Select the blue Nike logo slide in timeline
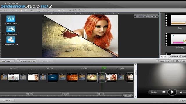Screen dimensions: 186x104 click(x=53, y=77)
